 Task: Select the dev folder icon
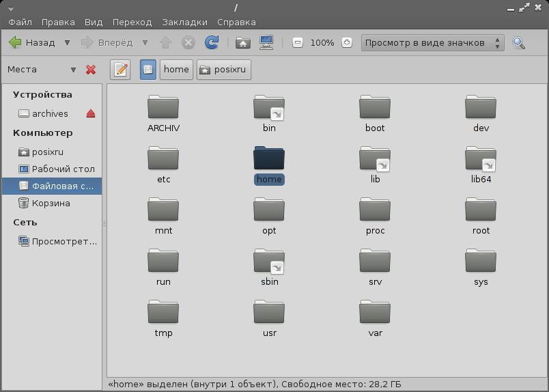481,107
